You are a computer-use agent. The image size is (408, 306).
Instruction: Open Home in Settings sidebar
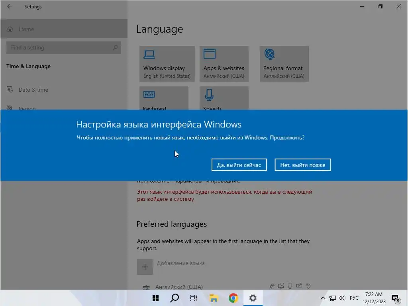[x=64, y=29]
